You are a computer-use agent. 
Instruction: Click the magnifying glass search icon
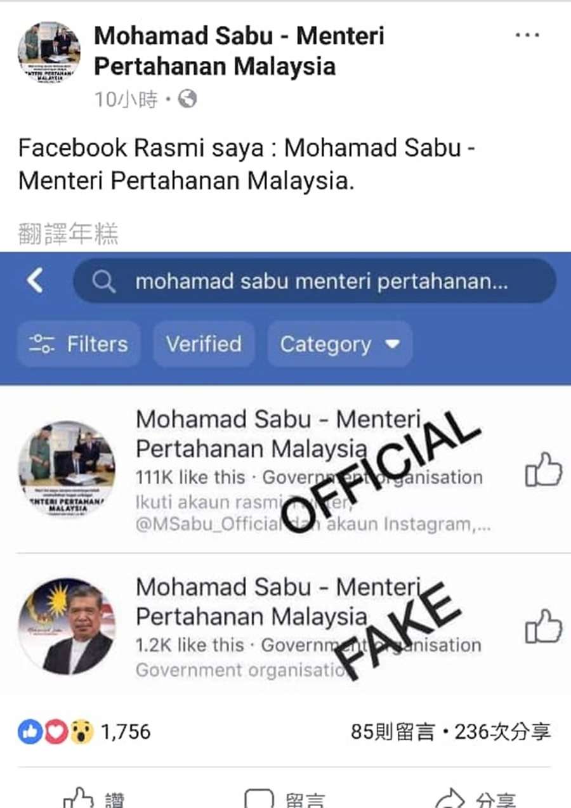[103, 281]
